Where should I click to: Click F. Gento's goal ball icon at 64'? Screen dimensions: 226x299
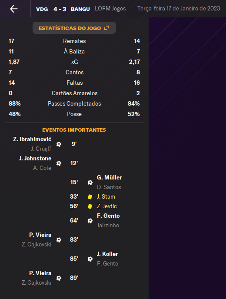pos(90,221)
